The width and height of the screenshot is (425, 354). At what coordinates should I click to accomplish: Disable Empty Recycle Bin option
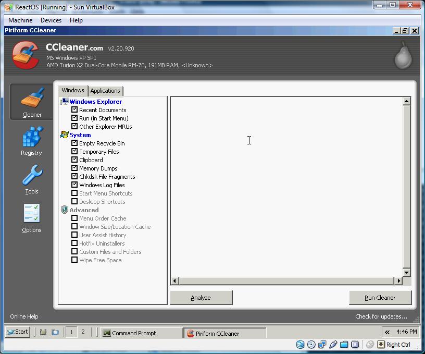(74, 143)
